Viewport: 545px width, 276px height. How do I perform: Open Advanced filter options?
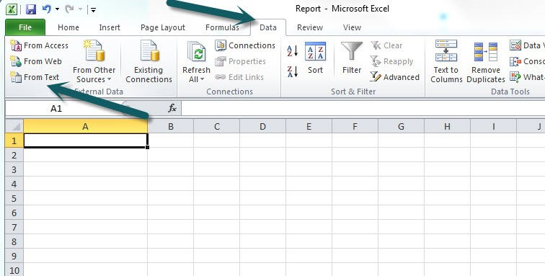coord(395,77)
